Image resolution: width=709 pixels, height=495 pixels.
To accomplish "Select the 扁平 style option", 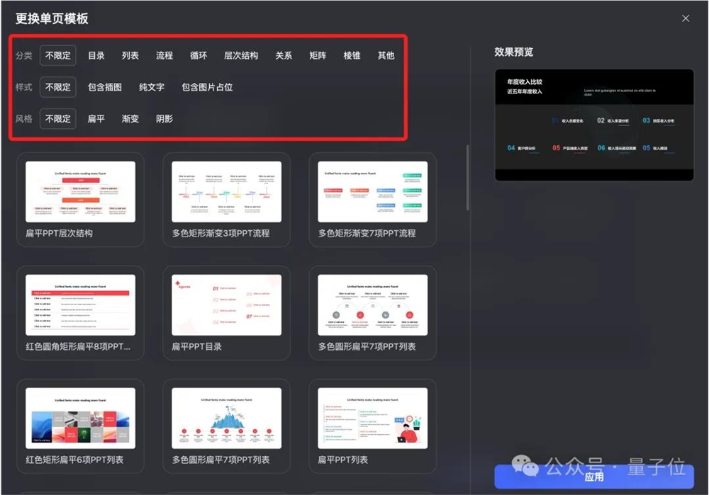I will pos(96,118).
